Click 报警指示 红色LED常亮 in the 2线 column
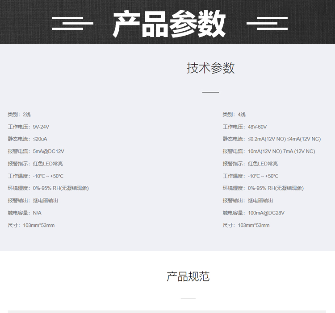Screen dimensions: 335x313 pos(35,164)
